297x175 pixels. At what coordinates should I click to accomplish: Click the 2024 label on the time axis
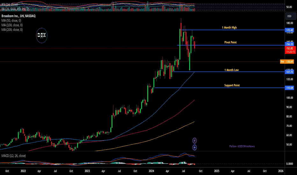(x=151, y=171)
